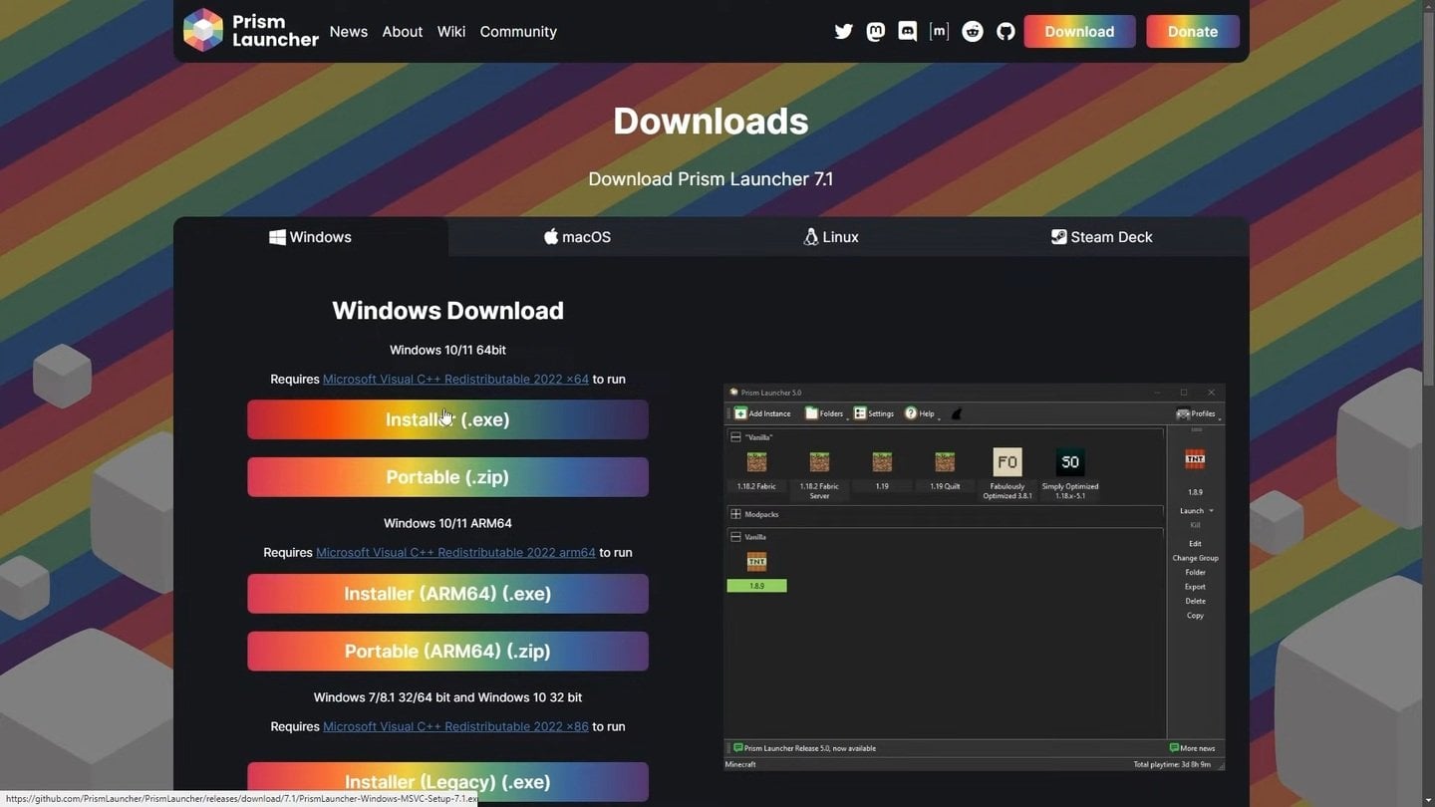
Task: Go to the Community page
Action: [x=518, y=32]
